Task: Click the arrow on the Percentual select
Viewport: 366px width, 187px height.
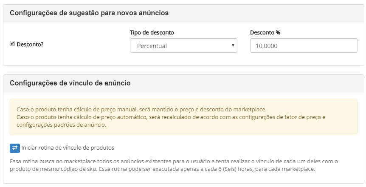Action: [233, 45]
